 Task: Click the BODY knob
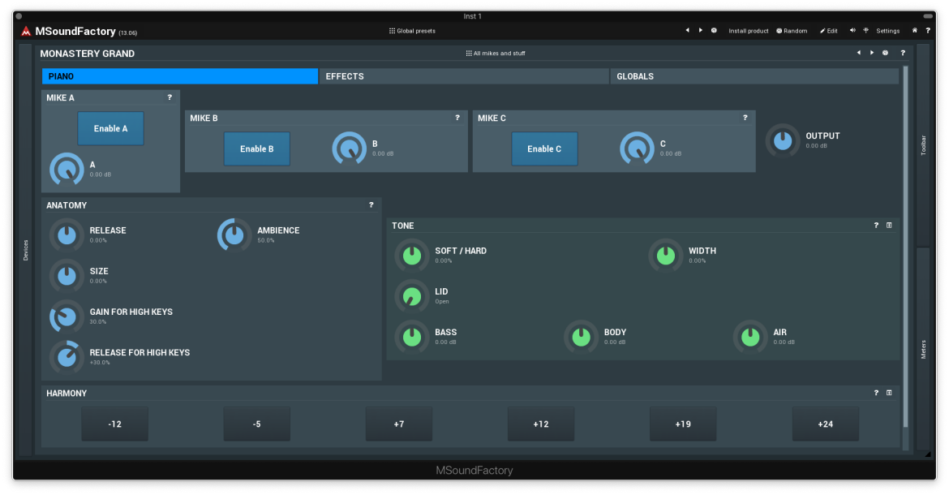pyautogui.click(x=581, y=337)
